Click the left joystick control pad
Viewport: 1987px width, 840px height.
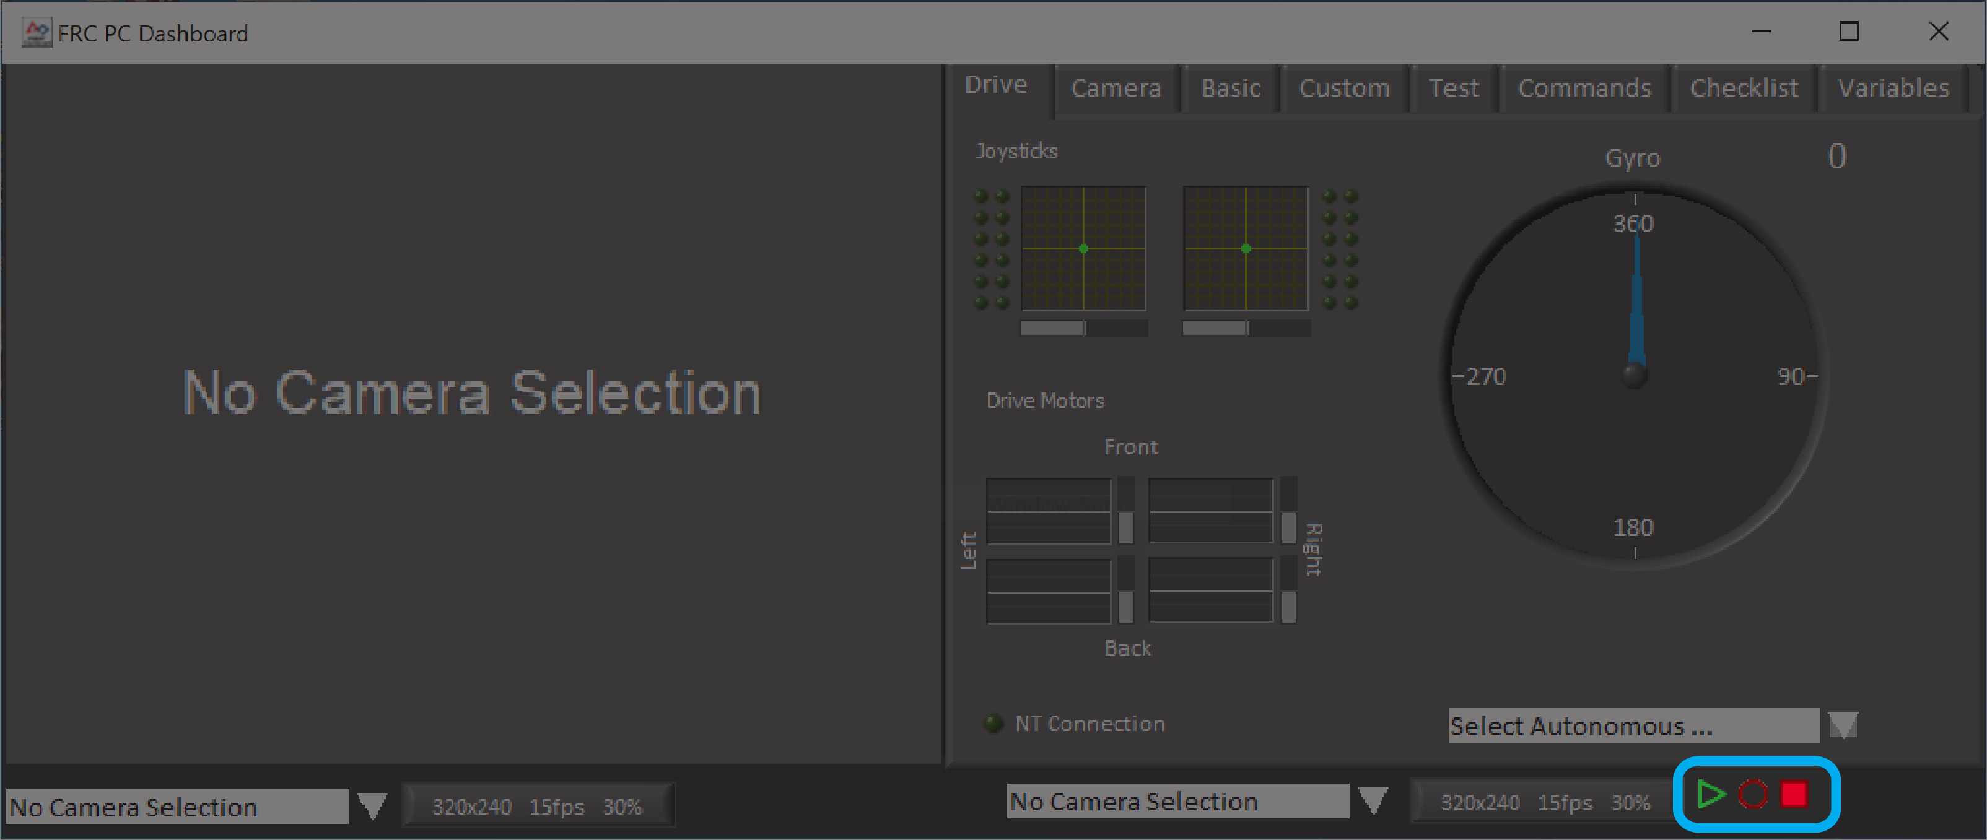tap(1082, 248)
